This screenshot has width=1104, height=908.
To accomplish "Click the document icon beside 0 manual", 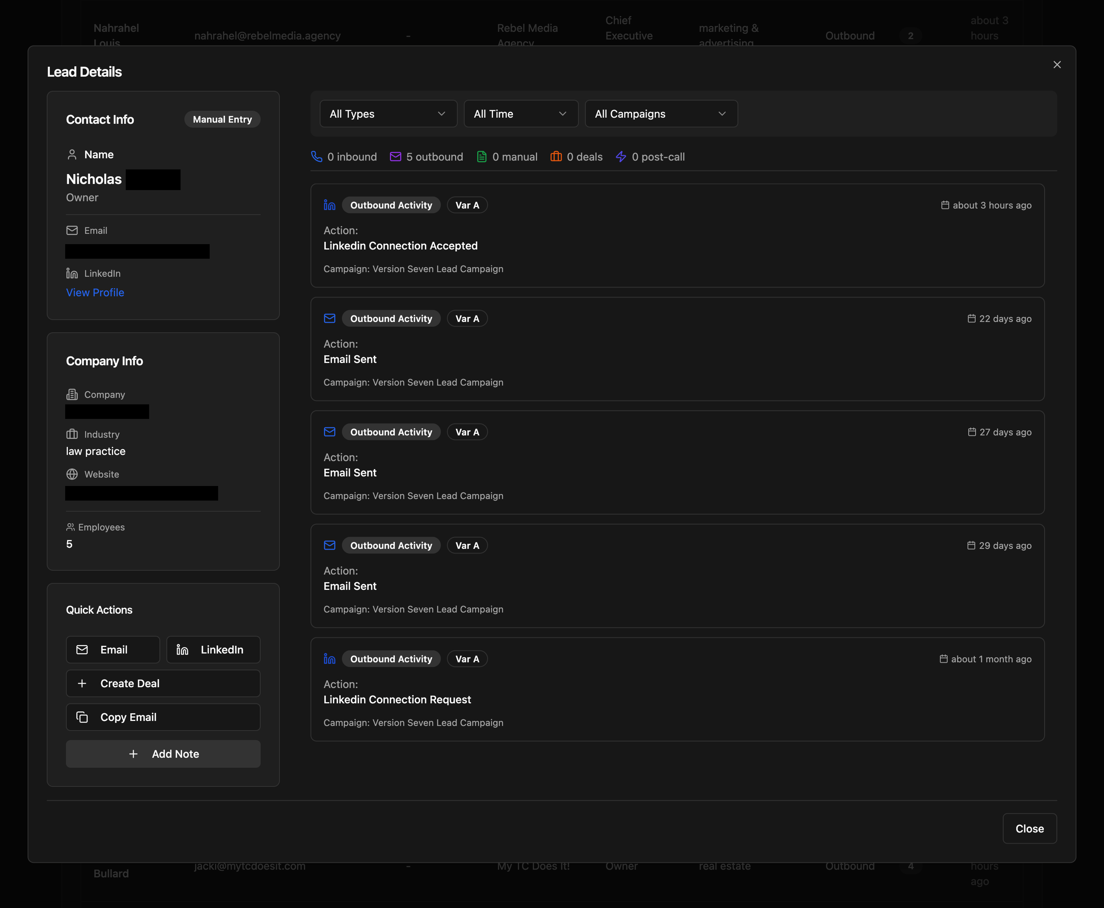I will 482,157.
